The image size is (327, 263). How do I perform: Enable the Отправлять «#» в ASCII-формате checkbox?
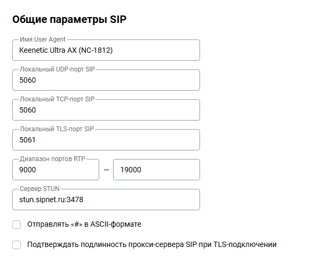(17, 225)
